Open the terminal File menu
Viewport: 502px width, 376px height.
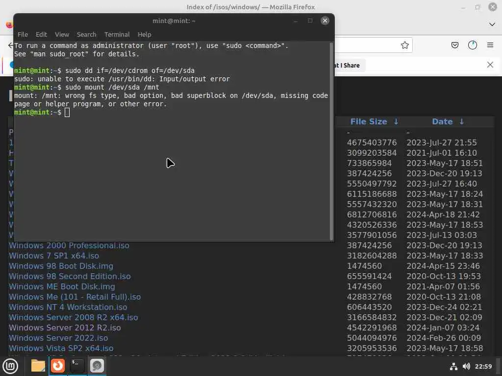[x=23, y=35]
